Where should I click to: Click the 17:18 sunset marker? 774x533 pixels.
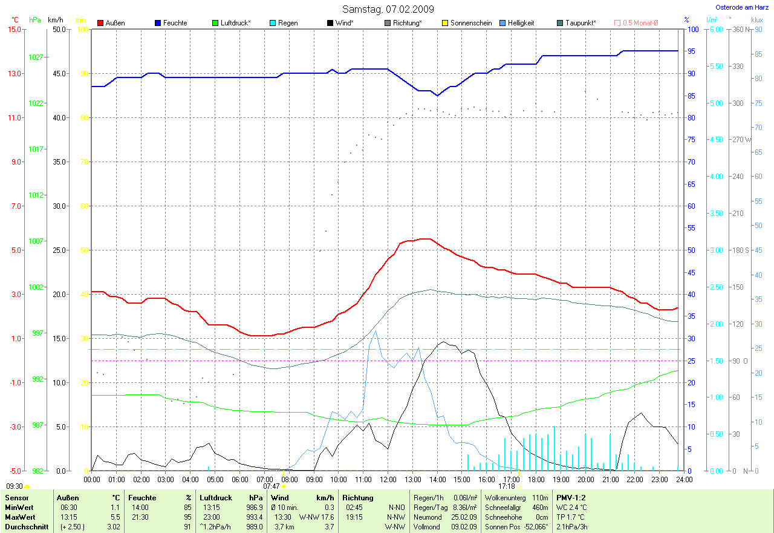pyautogui.click(x=519, y=486)
